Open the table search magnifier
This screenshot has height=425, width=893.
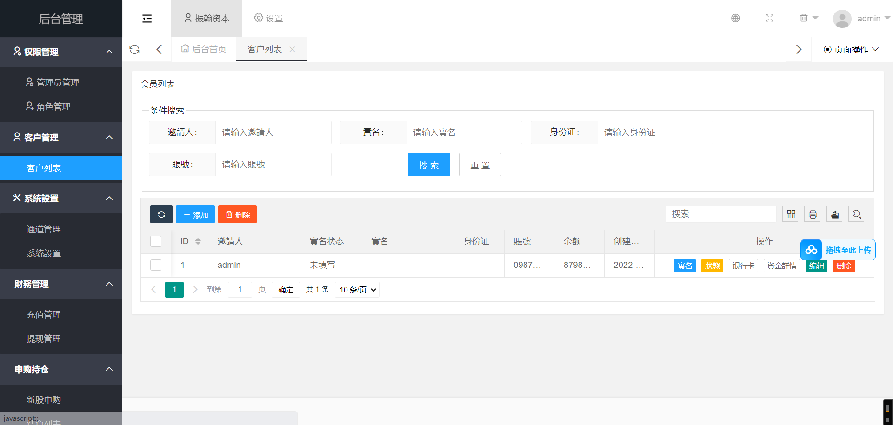[x=856, y=214]
